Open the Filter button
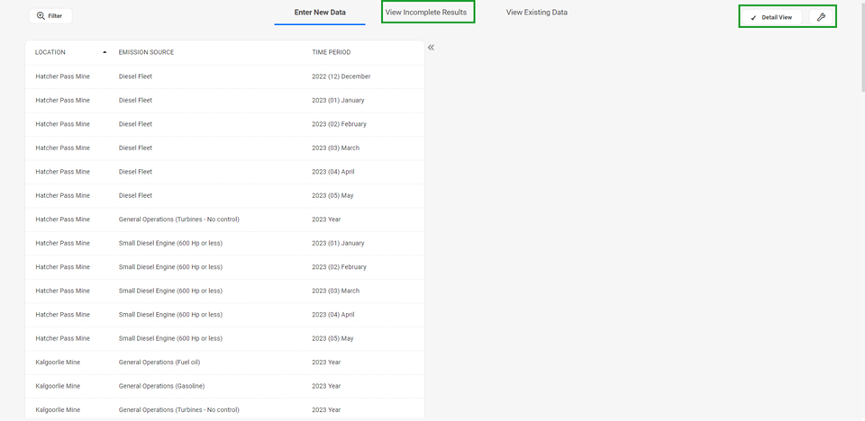 tap(50, 16)
